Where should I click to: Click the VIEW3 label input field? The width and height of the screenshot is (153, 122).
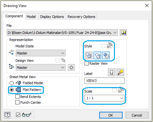tap(104, 81)
